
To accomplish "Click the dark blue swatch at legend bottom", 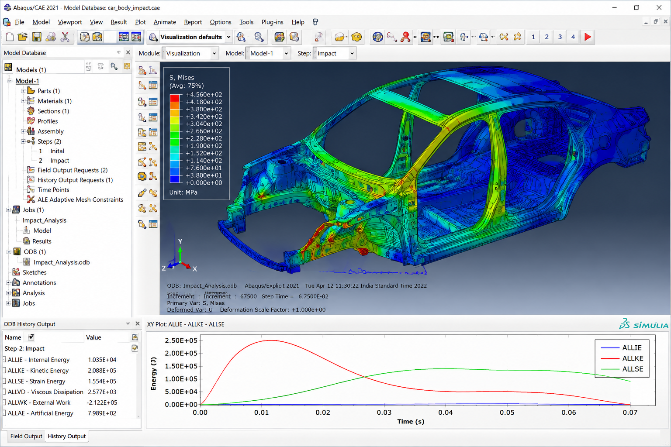I will (175, 179).
